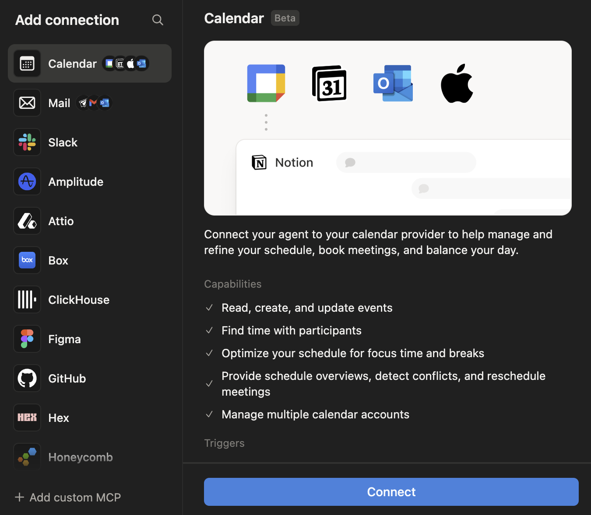The image size is (591, 515).
Task: Click the Calendar title heading
Action: [x=234, y=18]
